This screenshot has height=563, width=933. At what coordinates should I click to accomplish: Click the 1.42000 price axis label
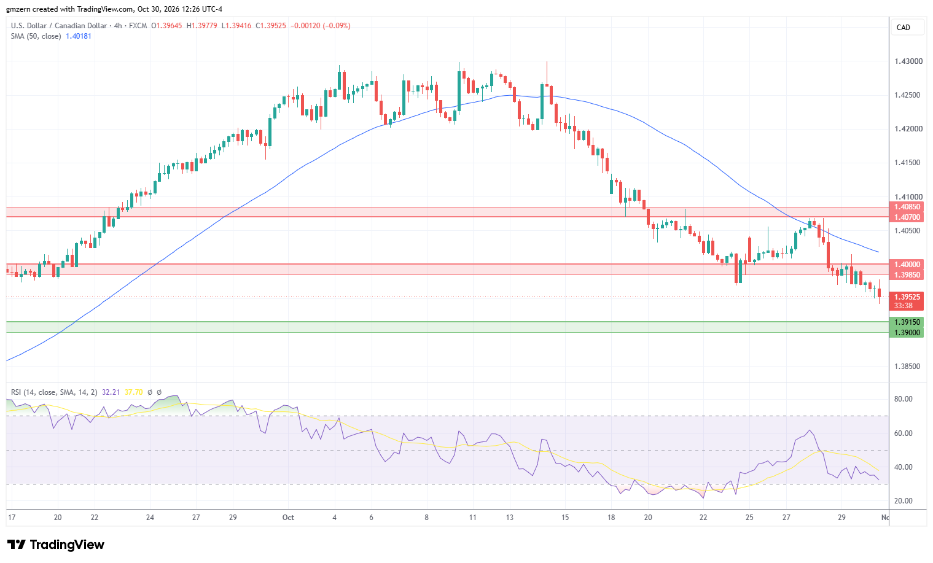click(908, 129)
